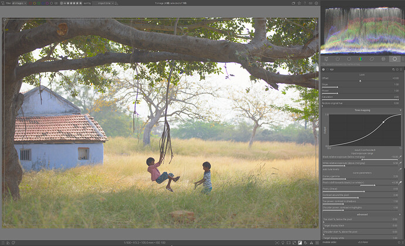Adjust Shoulder power contrast in highlights slider
This screenshot has height=246, width=405.
(x=360, y=209)
